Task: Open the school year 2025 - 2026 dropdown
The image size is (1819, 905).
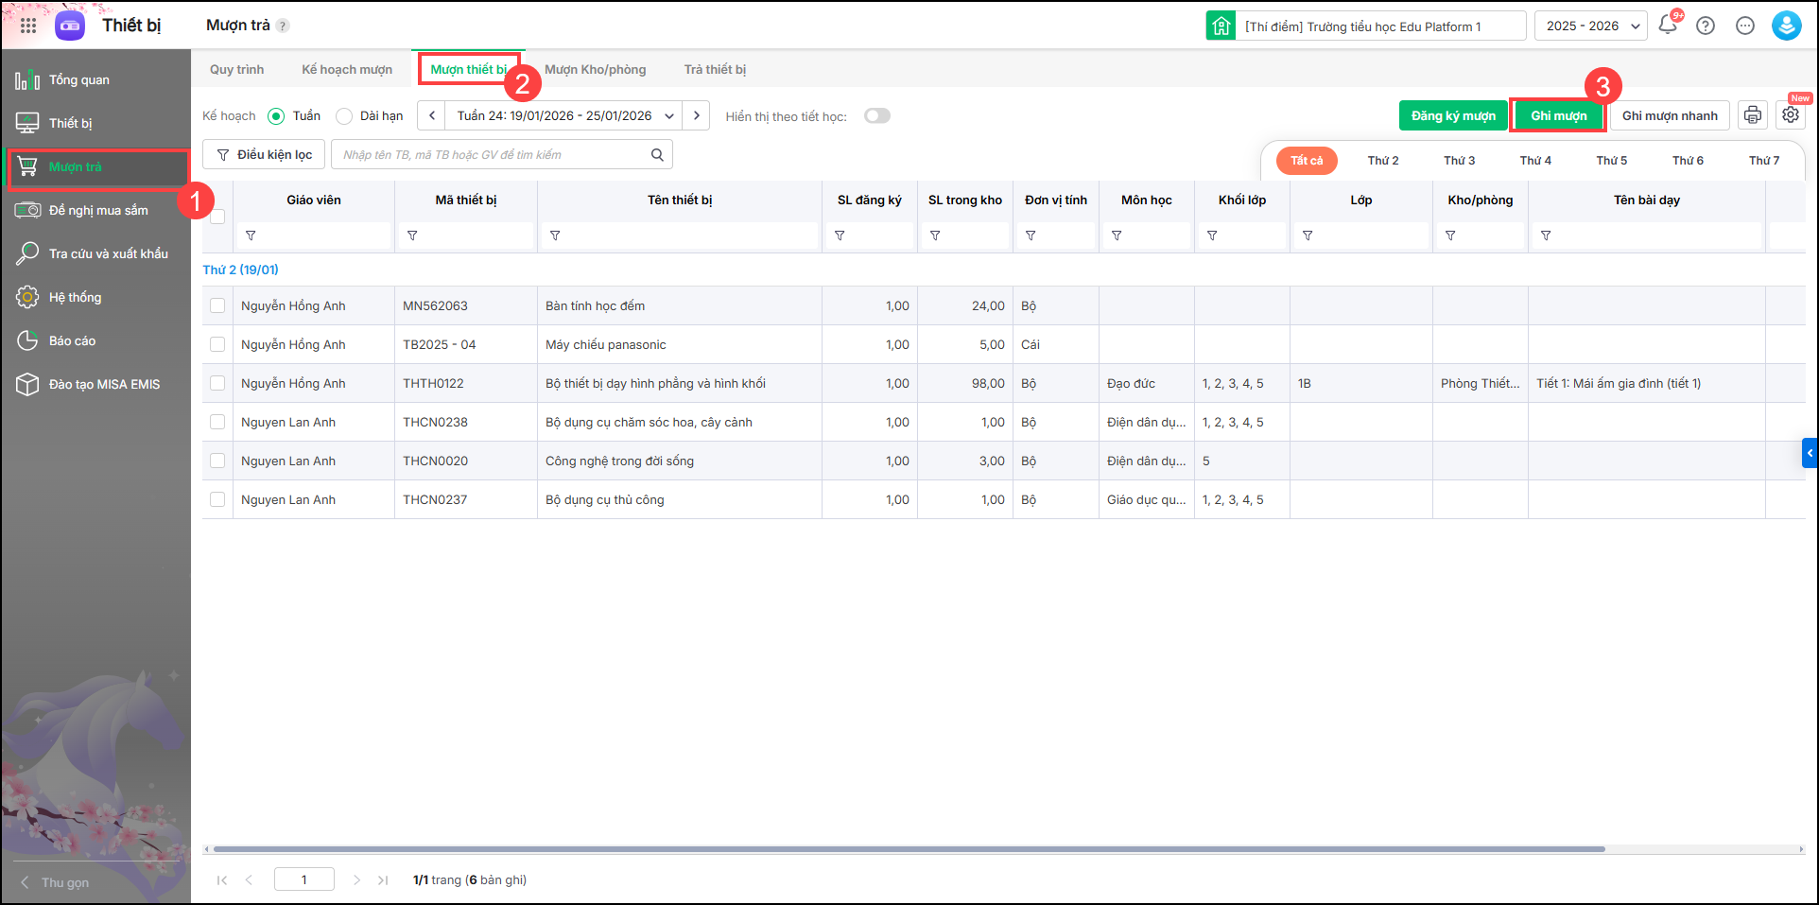Action: [1590, 26]
